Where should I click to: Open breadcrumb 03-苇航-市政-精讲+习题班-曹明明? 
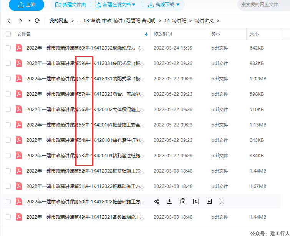point(119,20)
